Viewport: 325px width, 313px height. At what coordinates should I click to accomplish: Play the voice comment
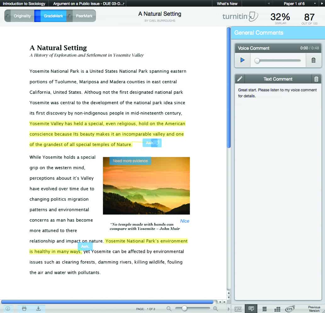(x=242, y=60)
